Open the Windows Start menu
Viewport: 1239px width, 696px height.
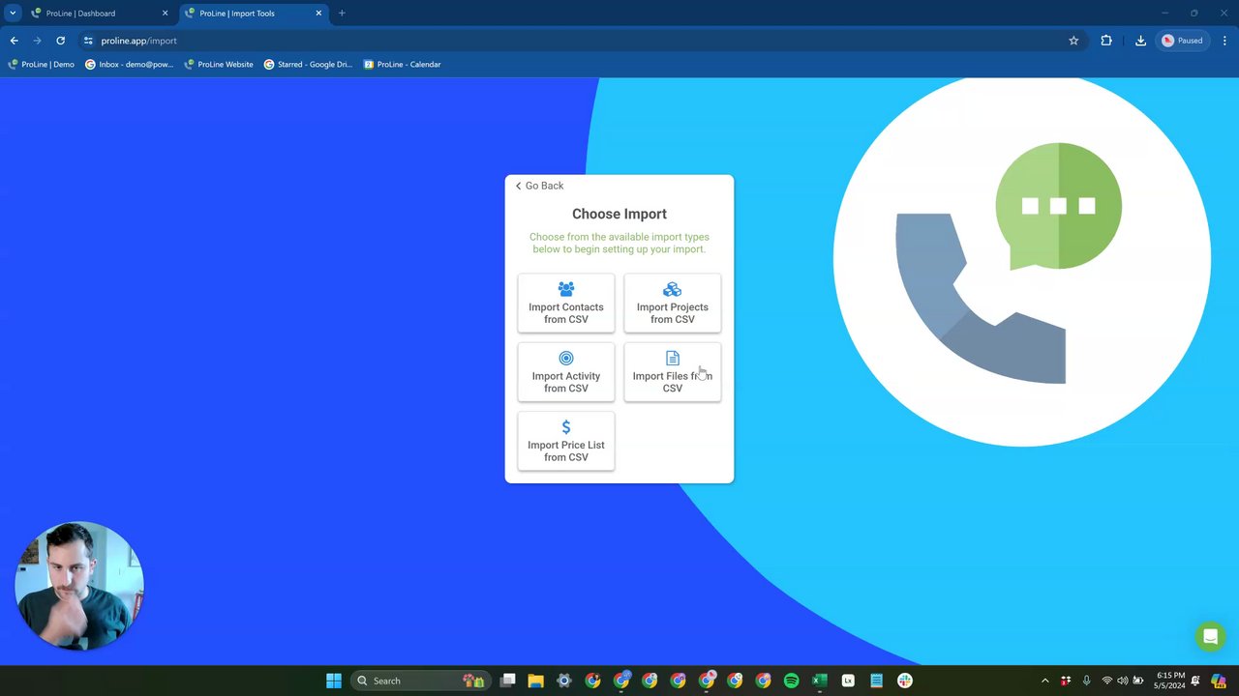pyautogui.click(x=334, y=681)
